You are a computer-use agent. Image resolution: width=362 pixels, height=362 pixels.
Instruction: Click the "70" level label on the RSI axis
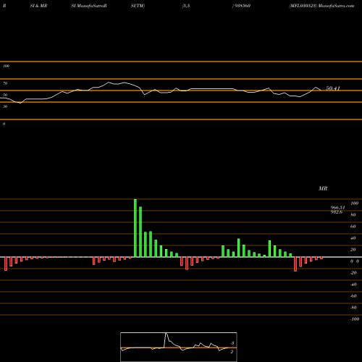click(5, 83)
